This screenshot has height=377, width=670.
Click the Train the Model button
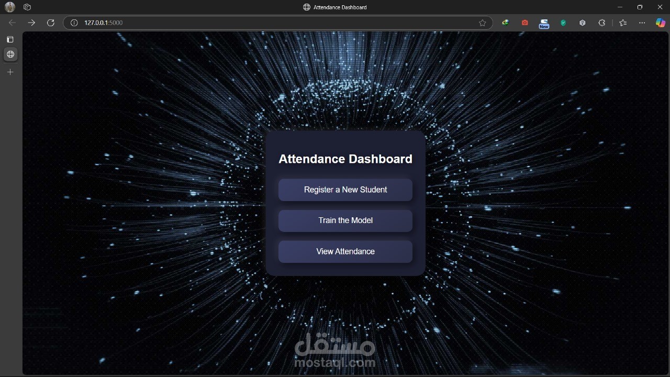tap(345, 220)
